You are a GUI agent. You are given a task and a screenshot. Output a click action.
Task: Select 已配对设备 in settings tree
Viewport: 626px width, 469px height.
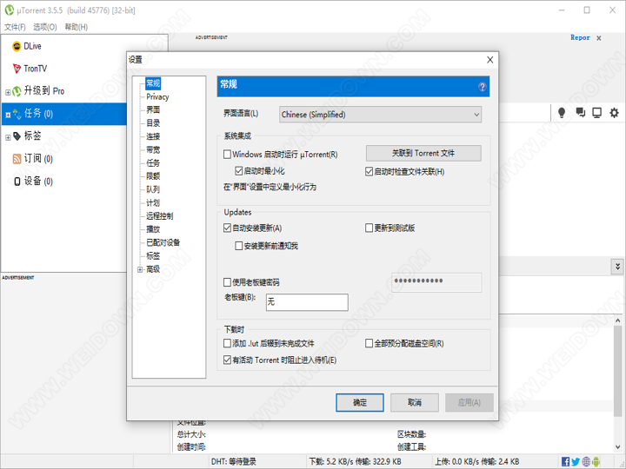click(163, 243)
